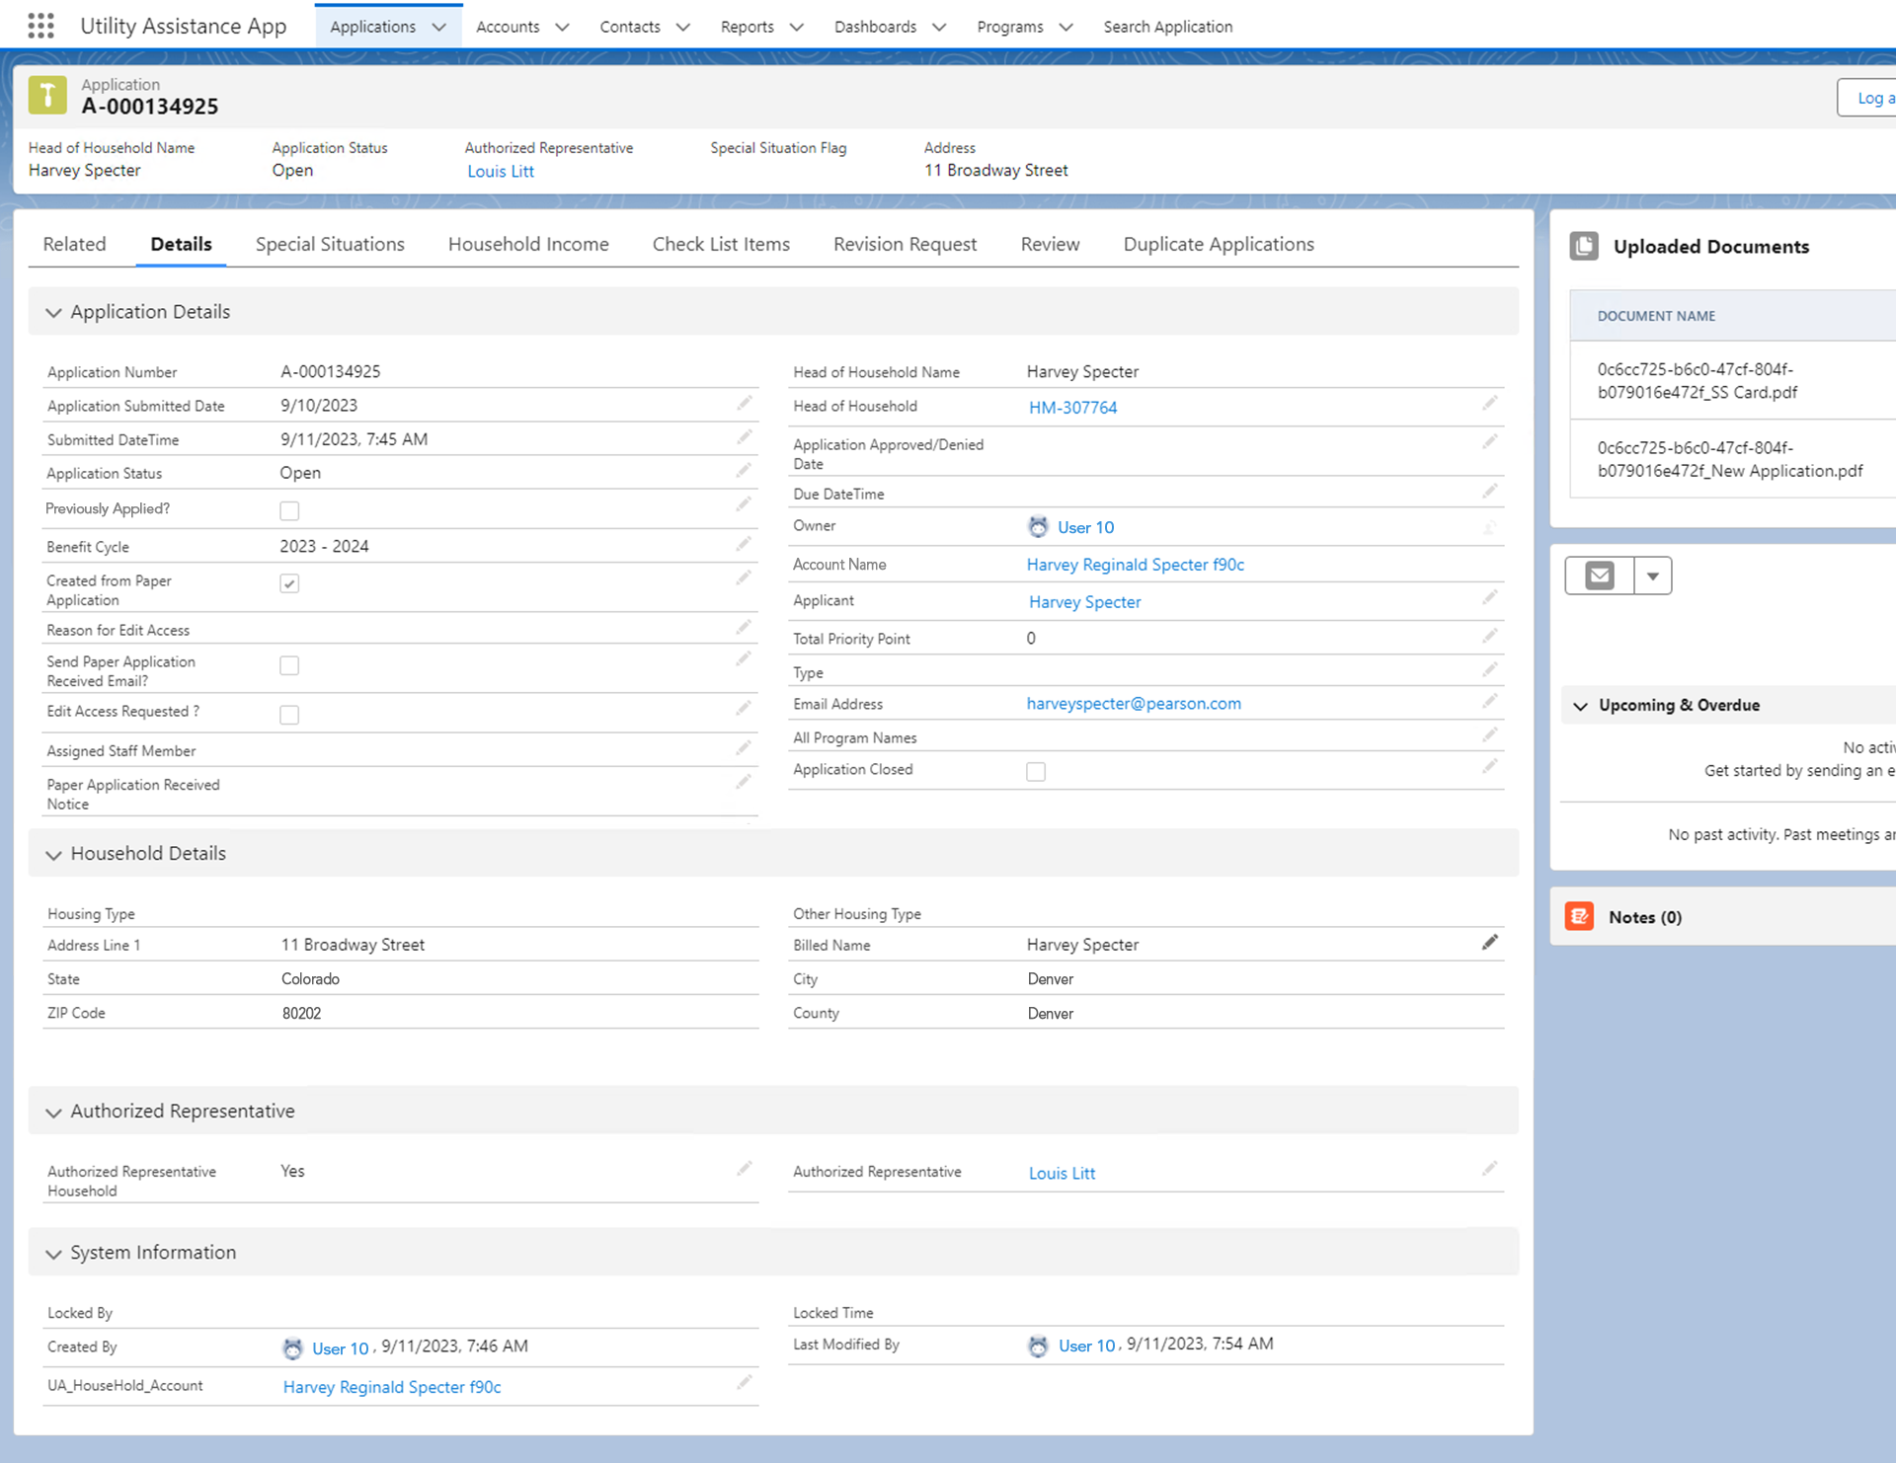Open the Check List Items tab
1896x1463 pixels.
(x=721, y=244)
